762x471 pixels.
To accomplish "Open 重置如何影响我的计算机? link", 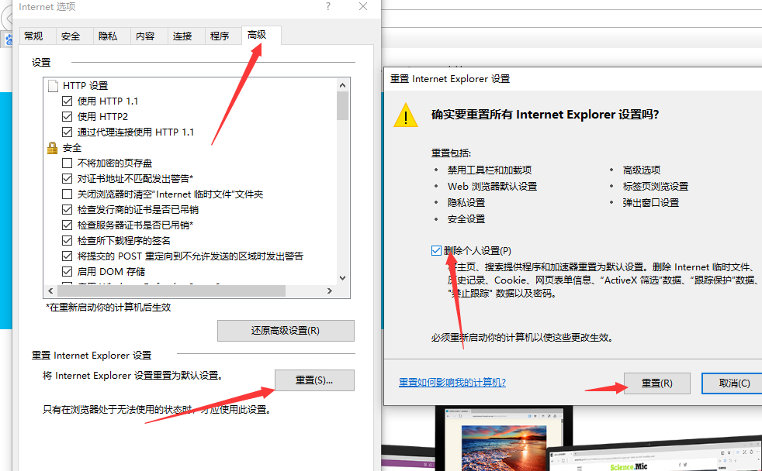I will tap(452, 383).
